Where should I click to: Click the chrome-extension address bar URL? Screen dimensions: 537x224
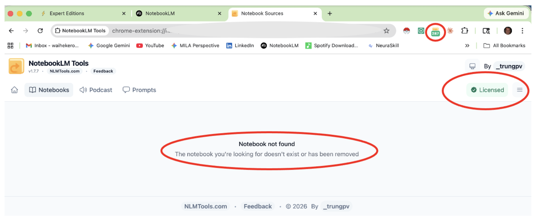click(142, 31)
